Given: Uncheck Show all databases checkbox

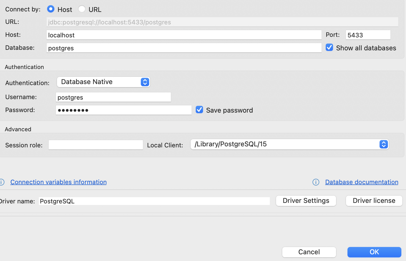Looking at the screenshot, I should click(329, 47).
